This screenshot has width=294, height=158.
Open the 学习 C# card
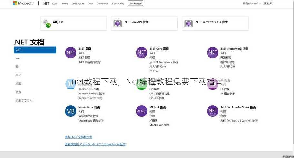coord(74,24)
